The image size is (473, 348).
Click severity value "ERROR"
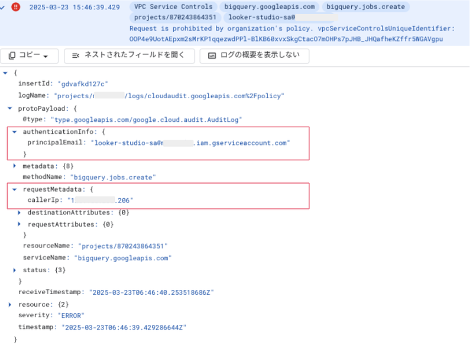[x=71, y=315]
